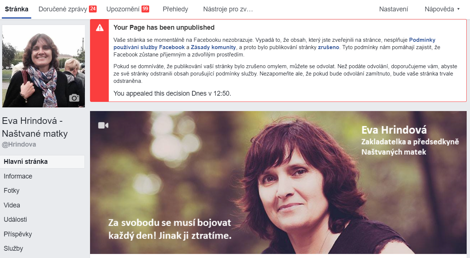
Task: Open the Stránka tab
Action: pos(17,9)
